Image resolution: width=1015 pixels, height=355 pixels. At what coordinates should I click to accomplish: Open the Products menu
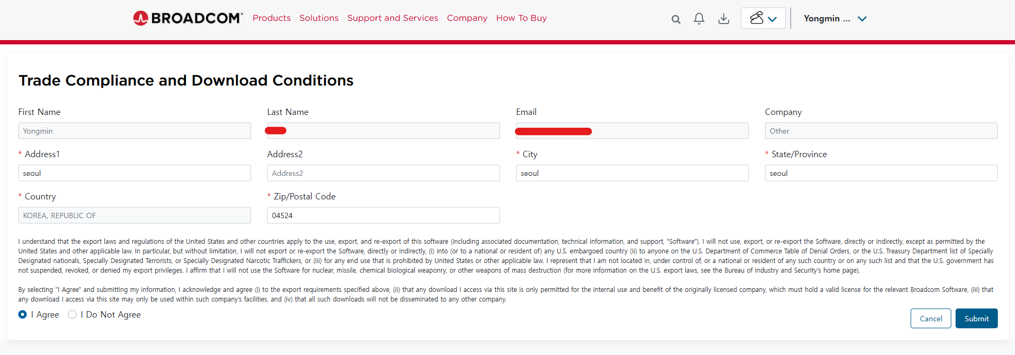271,18
